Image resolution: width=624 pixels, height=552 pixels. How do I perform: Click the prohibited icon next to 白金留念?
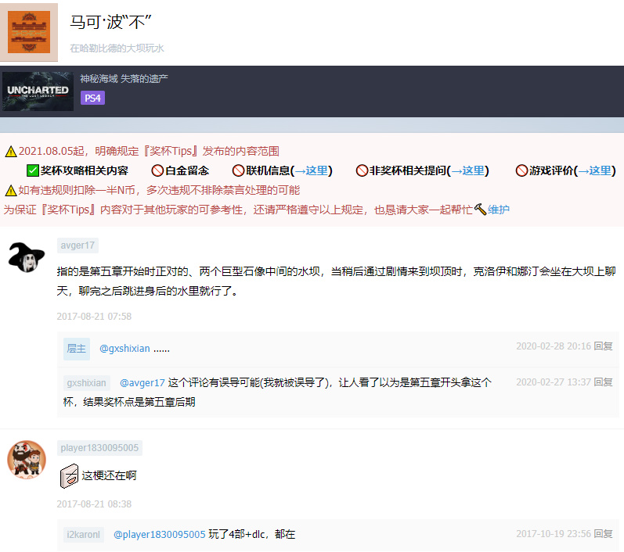(157, 170)
